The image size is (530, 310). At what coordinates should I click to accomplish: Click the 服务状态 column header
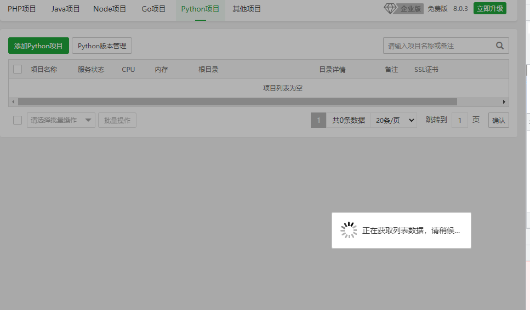[x=91, y=69]
